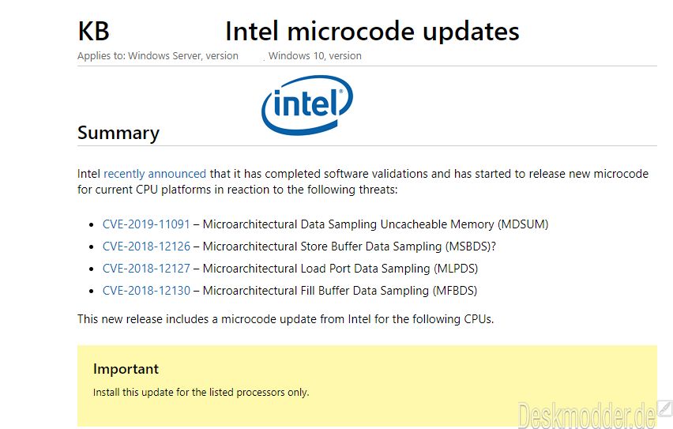This screenshot has height=429, width=673.
Task: Click the Load Port Data Sampling (MLPDS) text
Action: click(340, 269)
